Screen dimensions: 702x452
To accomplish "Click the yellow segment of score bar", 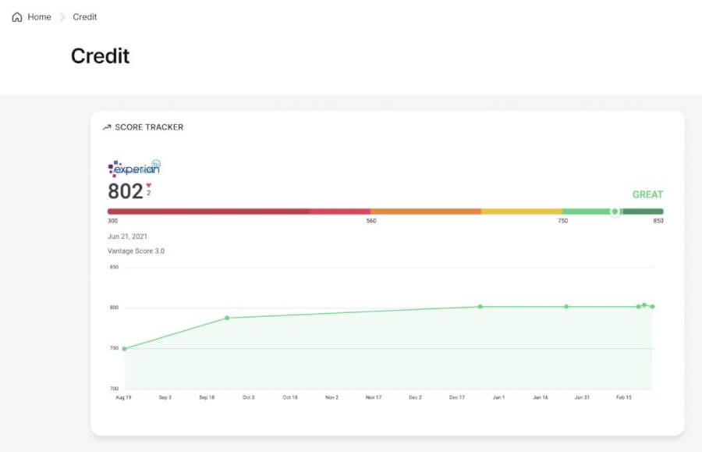I will 522,212.
